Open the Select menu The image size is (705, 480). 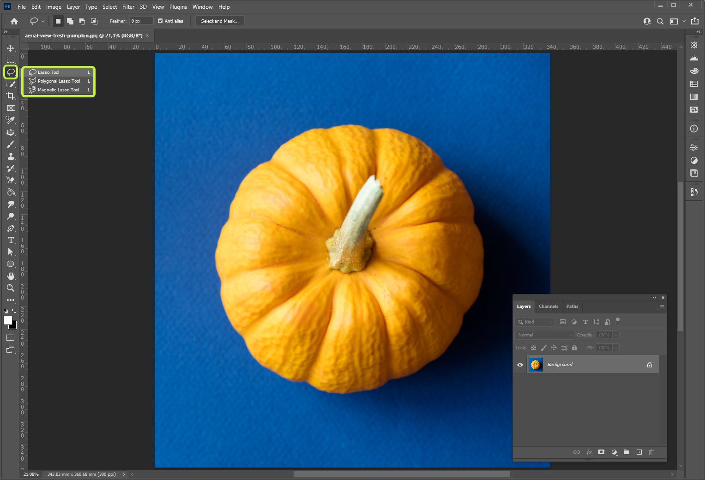[110, 7]
